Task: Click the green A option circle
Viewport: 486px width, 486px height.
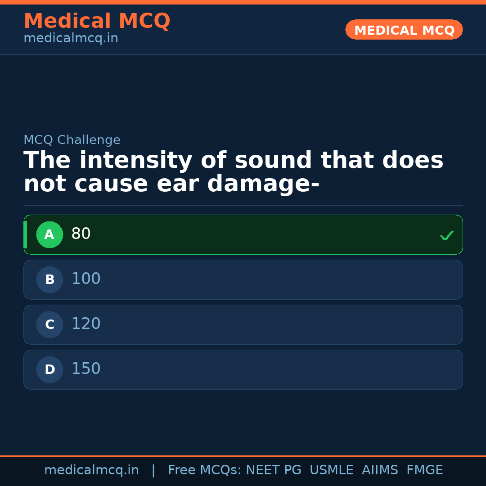Action: coord(49,234)
